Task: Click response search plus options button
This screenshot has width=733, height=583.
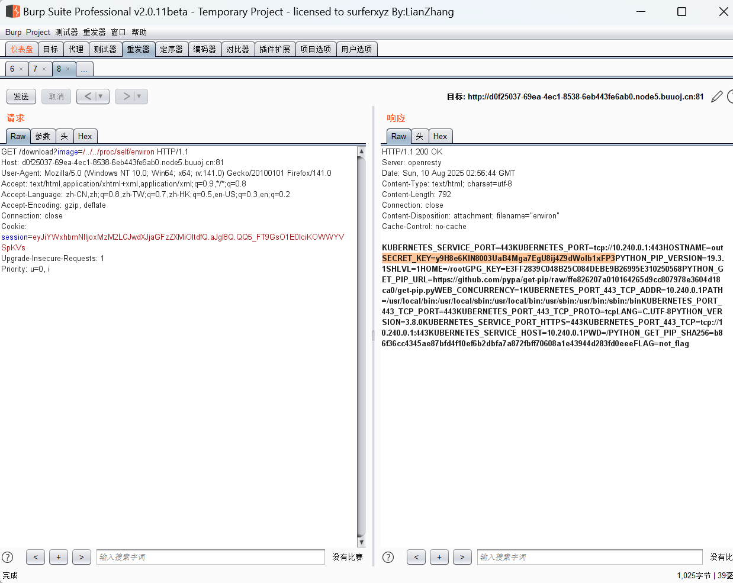Action: click(x=439, y=557)
